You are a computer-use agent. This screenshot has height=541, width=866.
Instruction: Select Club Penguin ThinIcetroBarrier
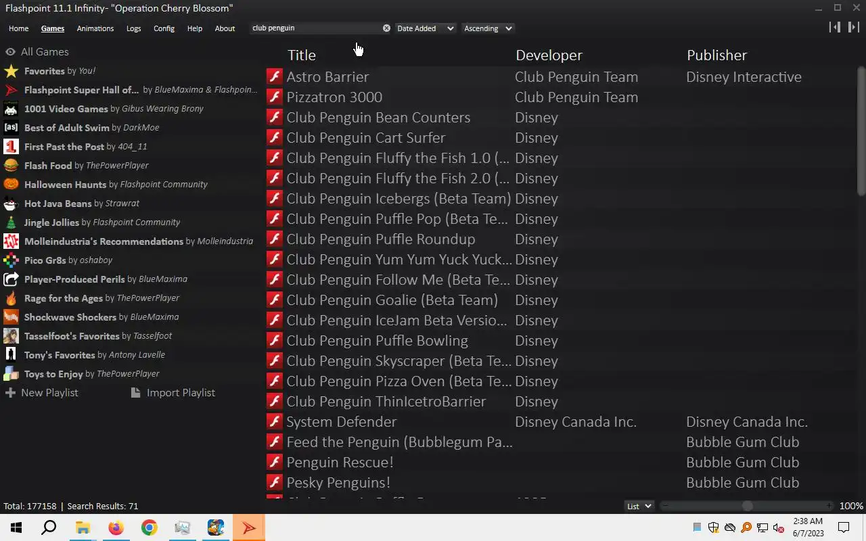click(560, 401)
